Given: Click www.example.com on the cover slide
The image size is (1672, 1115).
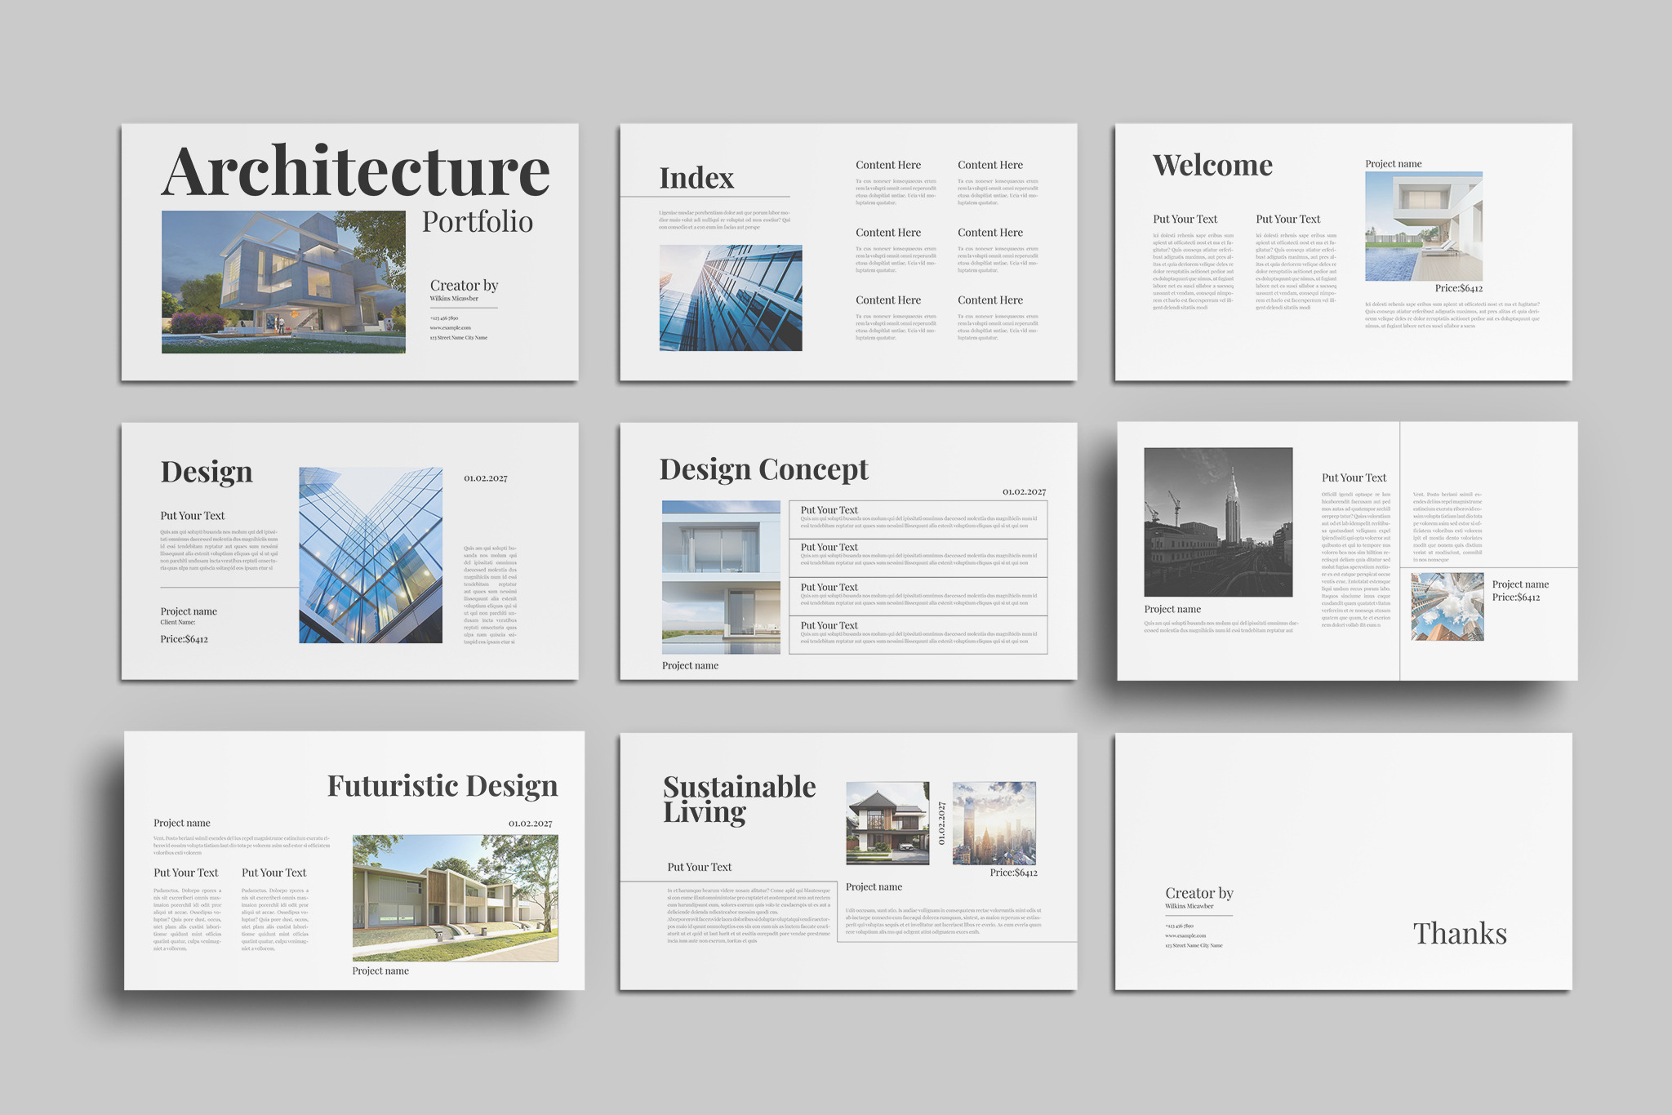Looking at the screenshot, I should 451,328.
